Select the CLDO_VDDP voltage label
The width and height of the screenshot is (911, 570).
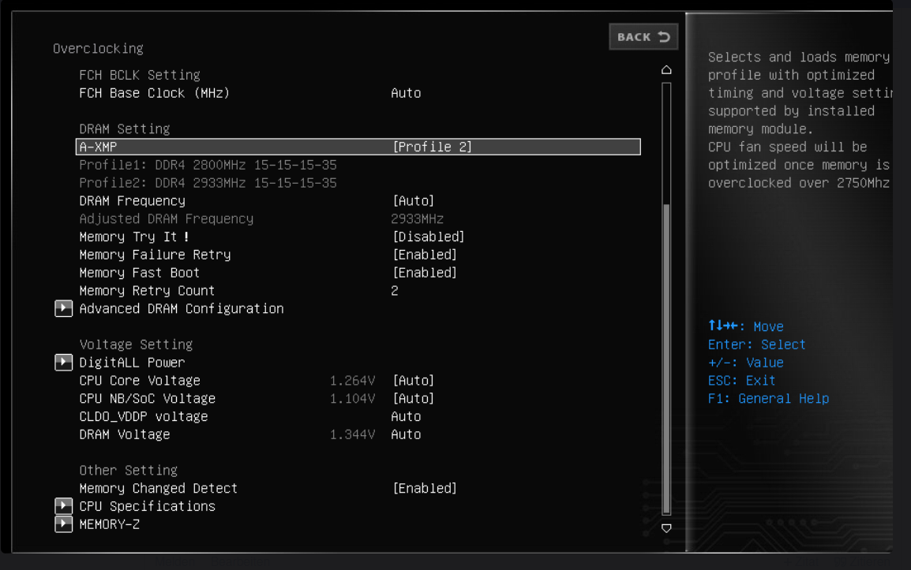pyautogui.click(x=144, y=416)
